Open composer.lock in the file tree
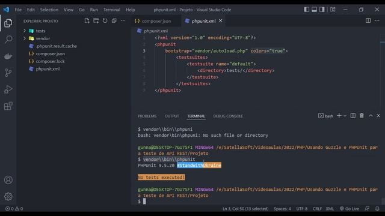 click(51, 61)
